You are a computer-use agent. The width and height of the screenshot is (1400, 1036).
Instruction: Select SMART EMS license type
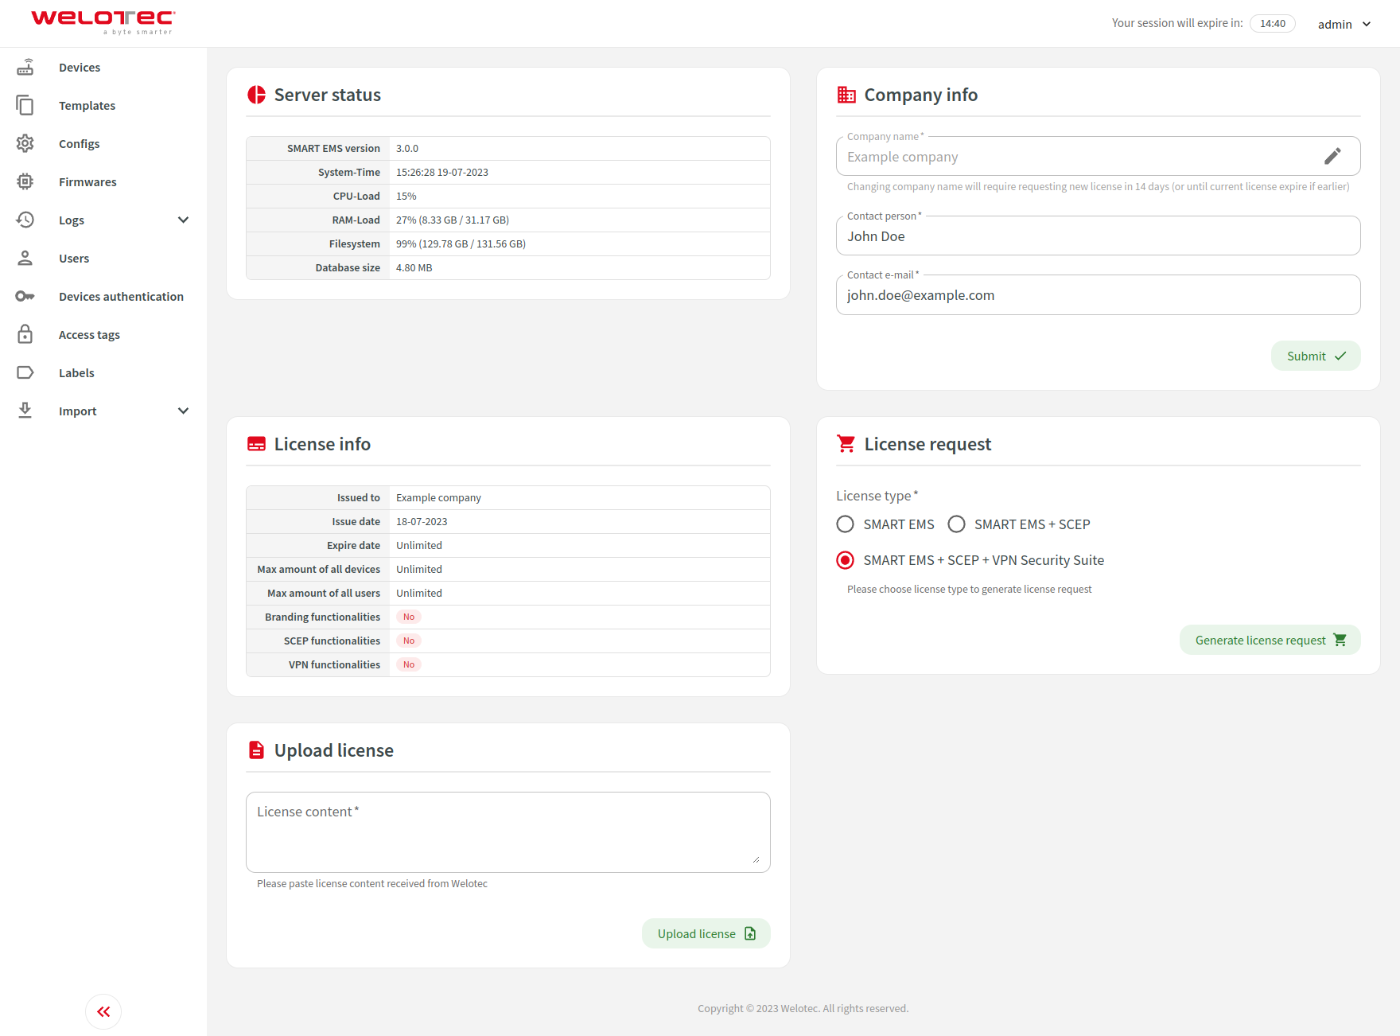point(846,524)
